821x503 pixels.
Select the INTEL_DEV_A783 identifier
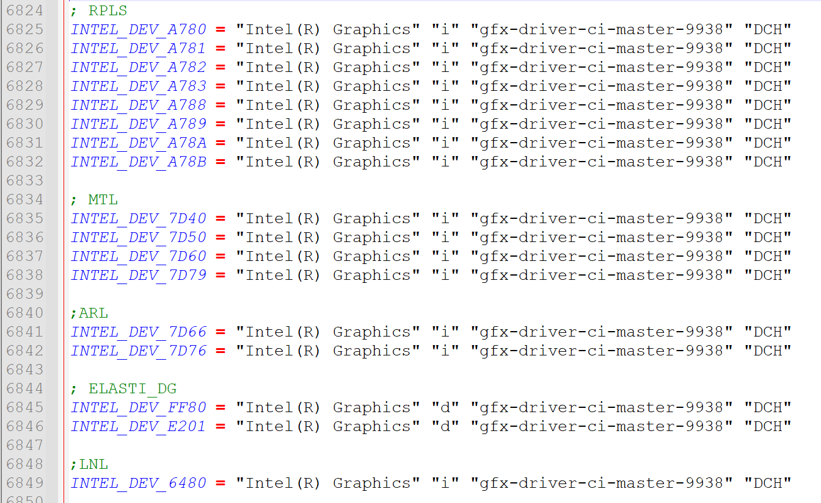point(139,86)
